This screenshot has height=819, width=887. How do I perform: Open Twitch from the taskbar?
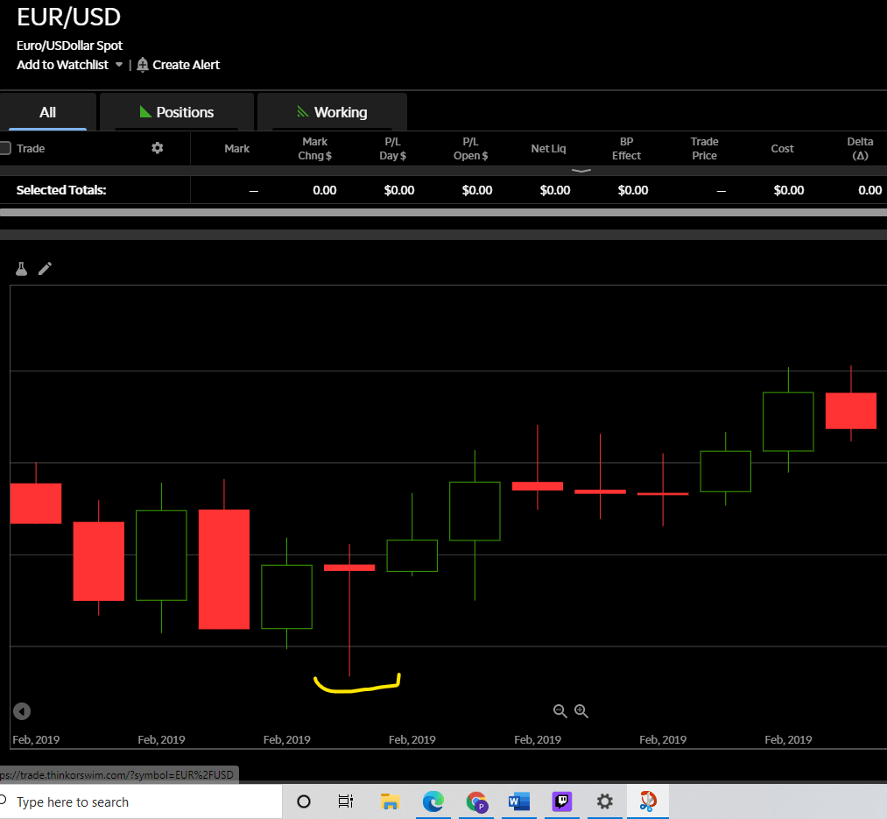point(561,801)
